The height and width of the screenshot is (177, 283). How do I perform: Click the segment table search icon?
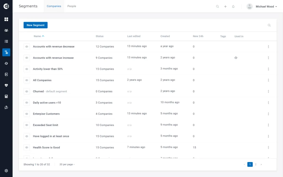[269, 25]
